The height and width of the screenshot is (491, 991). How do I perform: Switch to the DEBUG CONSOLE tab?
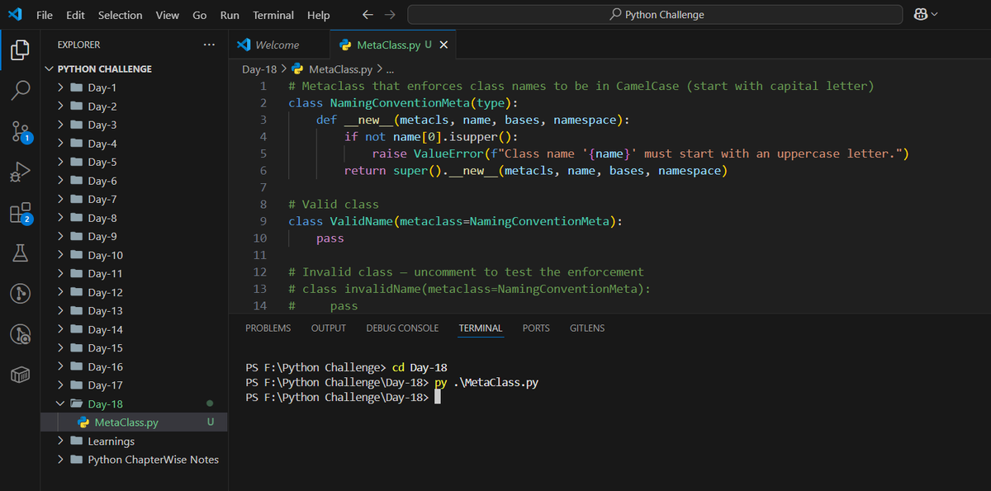point(402,328)
